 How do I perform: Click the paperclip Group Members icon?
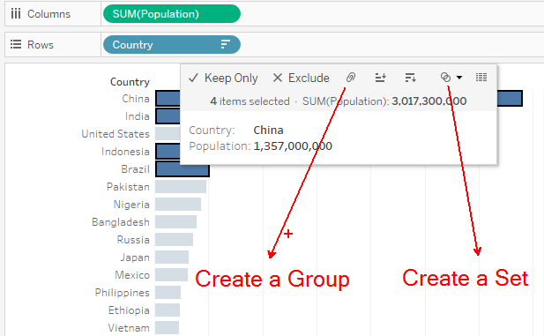point(351,77)
